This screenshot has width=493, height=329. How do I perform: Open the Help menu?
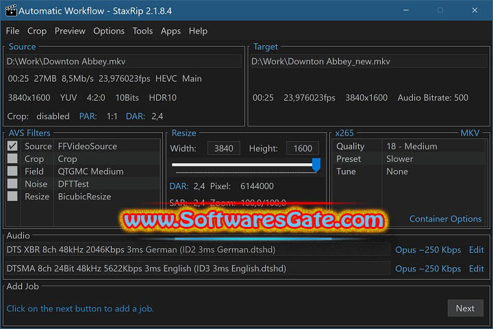point(198,31)
